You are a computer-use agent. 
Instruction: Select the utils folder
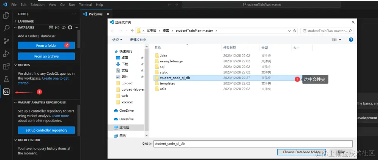tap(160, 89)
